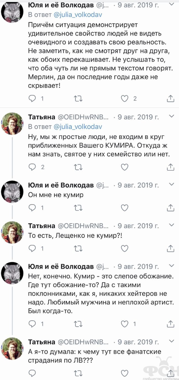Like the tweet ending with "даже не скрывает!"

pyautogui.click(x=124, y=99)
